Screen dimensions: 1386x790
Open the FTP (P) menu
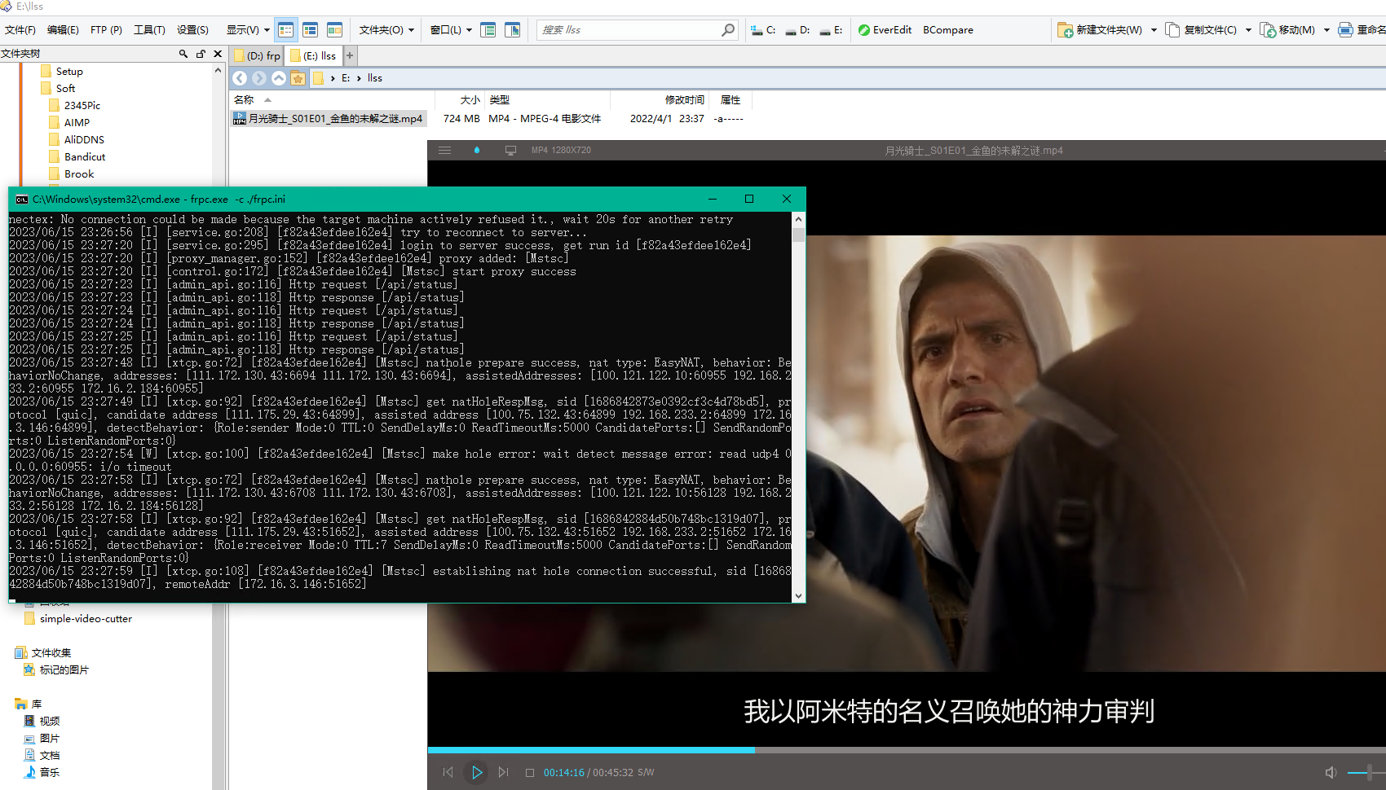tap(106, 30)
